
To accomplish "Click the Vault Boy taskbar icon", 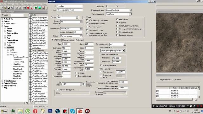I will pyautogui.click(x=43, y=111).
